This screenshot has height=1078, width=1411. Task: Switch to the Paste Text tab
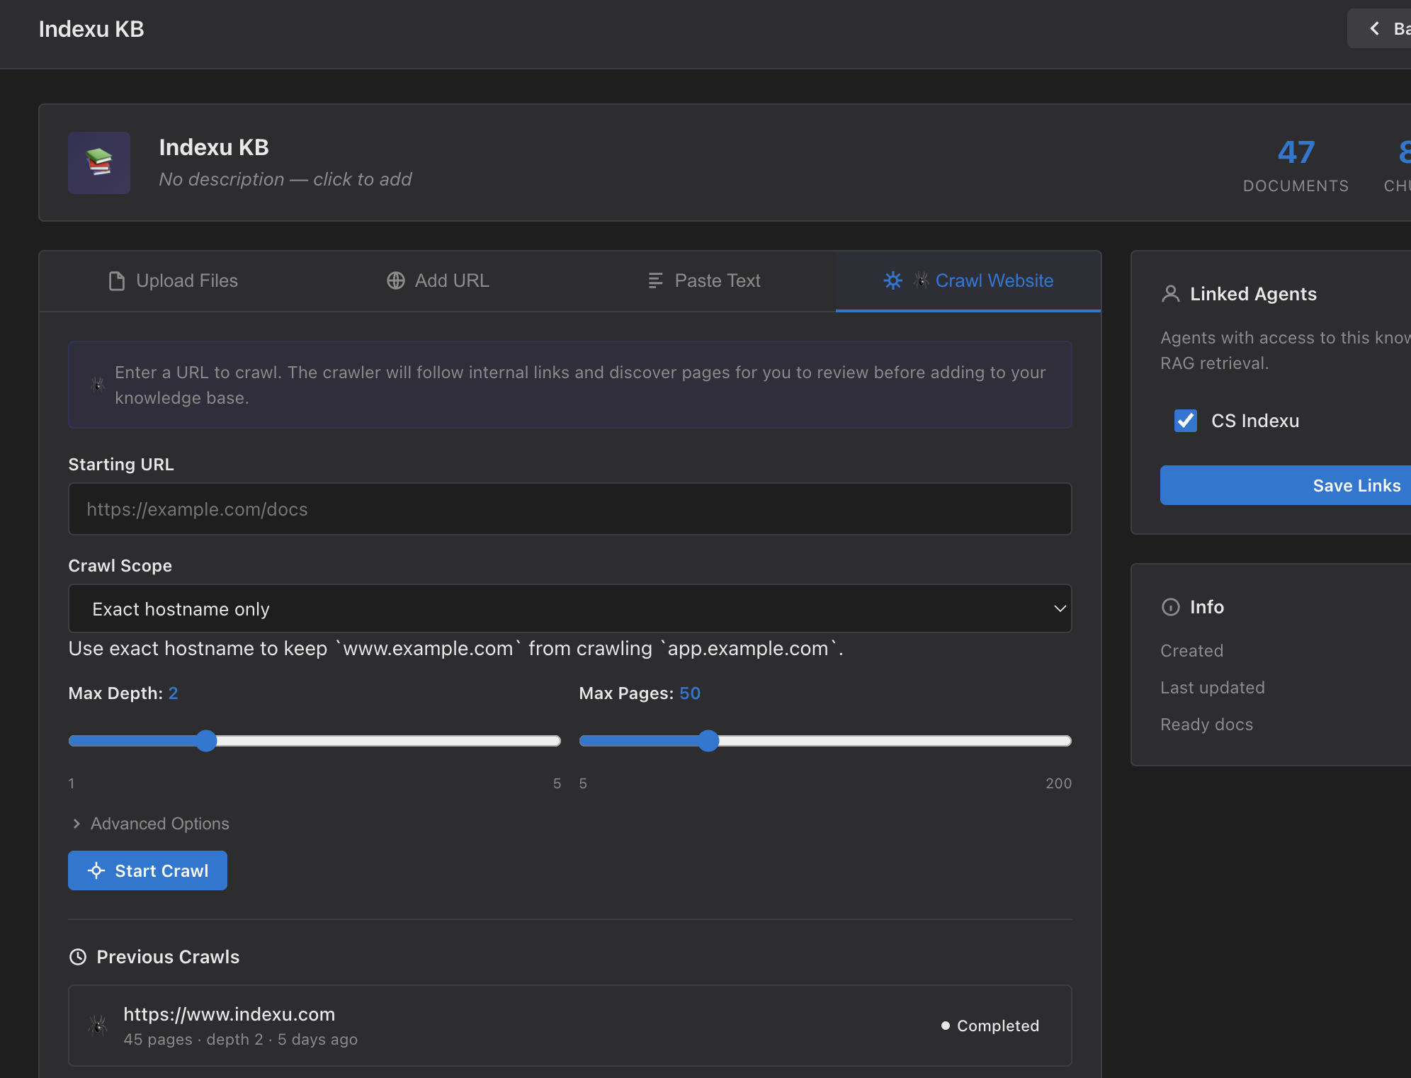pyautogui.click(x=704, y=281)
